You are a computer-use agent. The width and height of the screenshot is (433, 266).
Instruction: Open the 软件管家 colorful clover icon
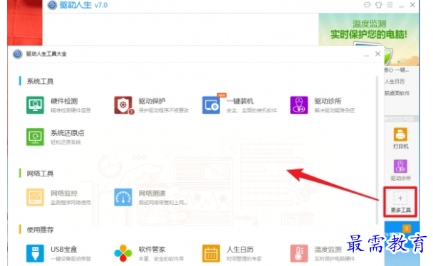click(x=123, y=253)
